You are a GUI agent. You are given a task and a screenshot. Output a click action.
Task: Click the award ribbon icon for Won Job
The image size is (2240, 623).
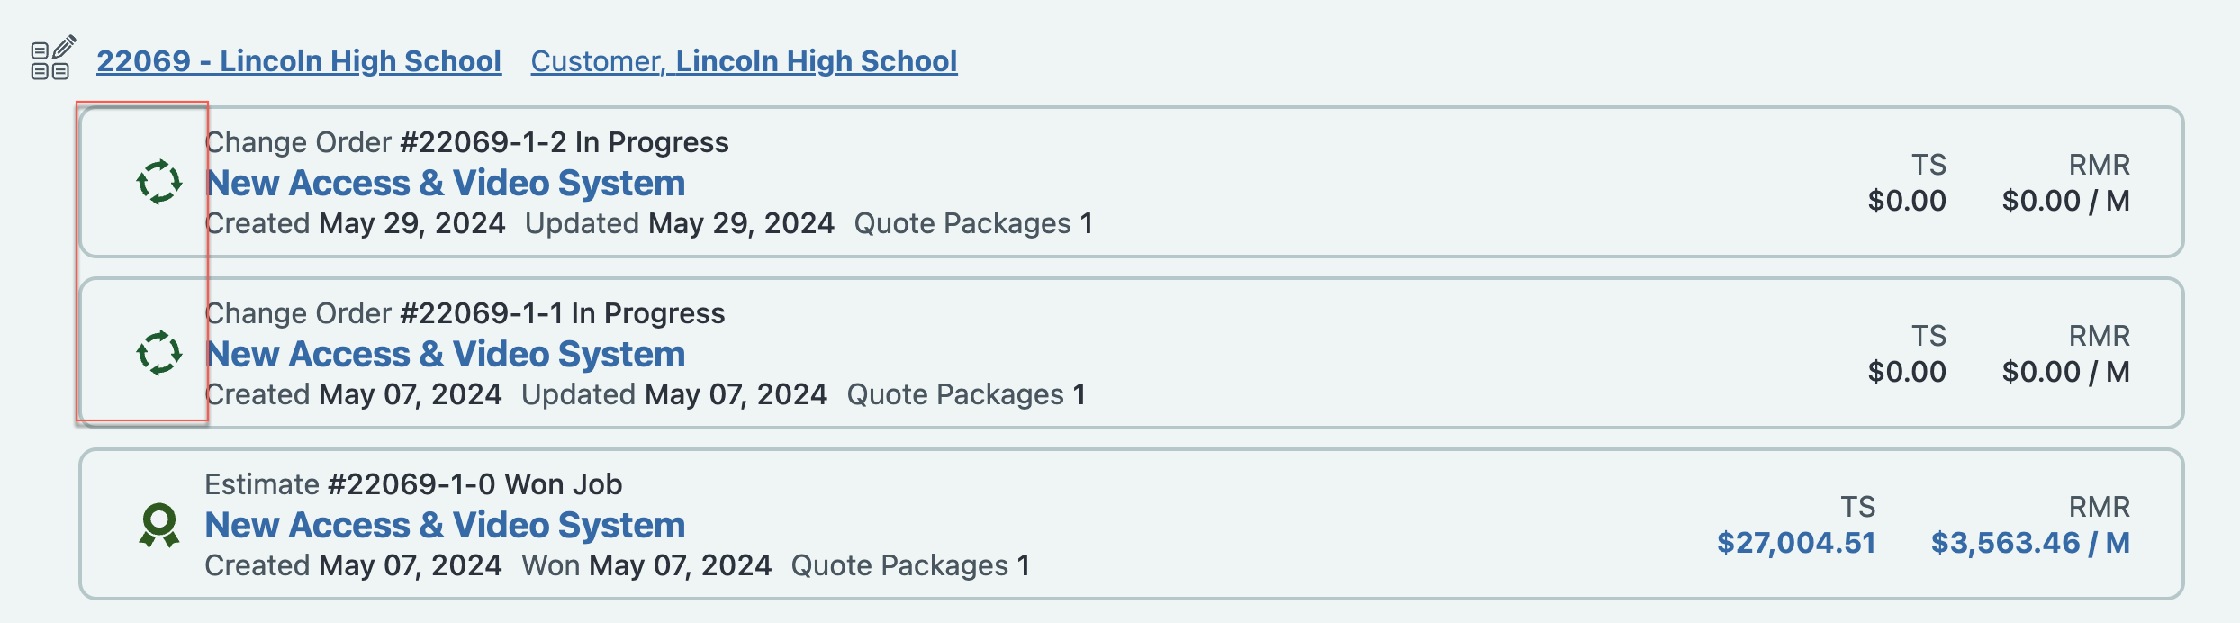click(x=159, y=525)
